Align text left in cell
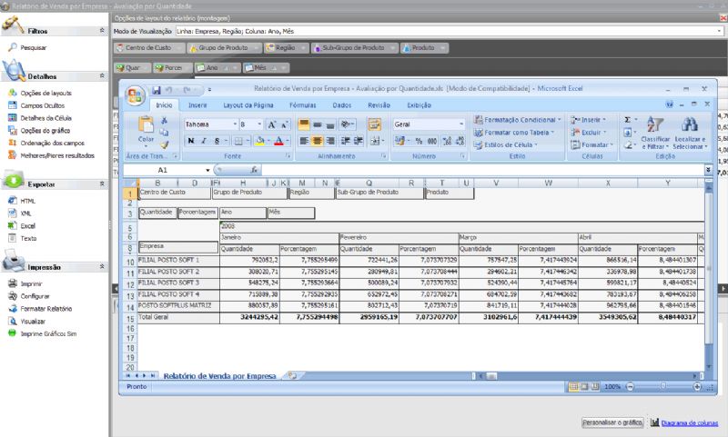Viewport: 728px width, 437px height. click(304, 141)
